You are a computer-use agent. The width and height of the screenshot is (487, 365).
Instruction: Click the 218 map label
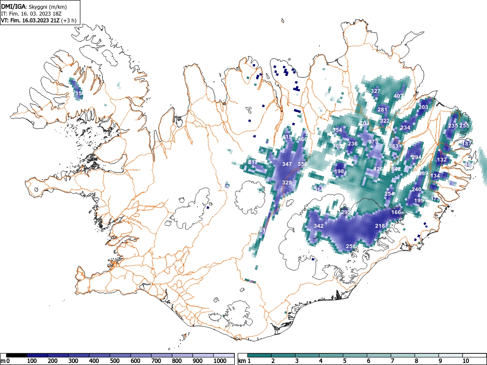tap(380, 226)
